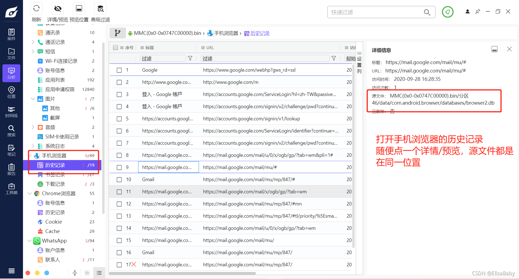Switch to list view icon at bottom
The width and height of the screenshot is (519, 279).
pyautogui.click(x=99, y=273)
